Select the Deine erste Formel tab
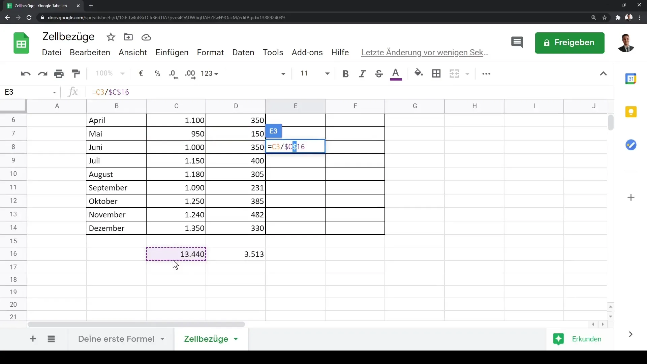 (x=116, y=339)
